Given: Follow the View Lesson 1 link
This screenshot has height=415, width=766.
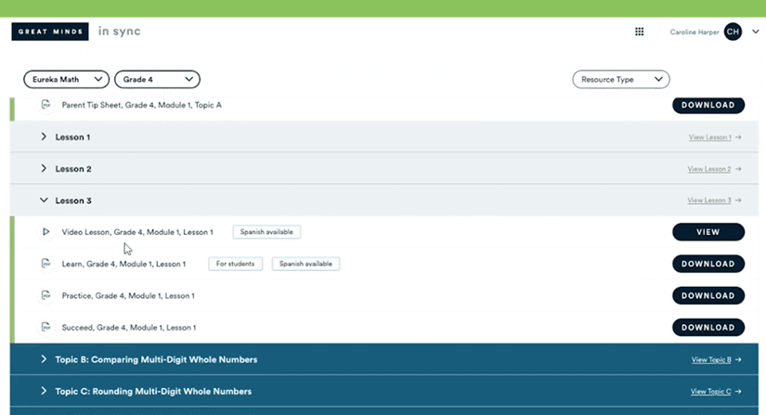Looking at the screenshot, I should tap(715, 137).
